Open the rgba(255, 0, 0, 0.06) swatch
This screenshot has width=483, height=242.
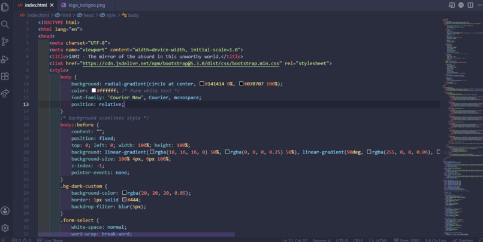pos(369,152)
